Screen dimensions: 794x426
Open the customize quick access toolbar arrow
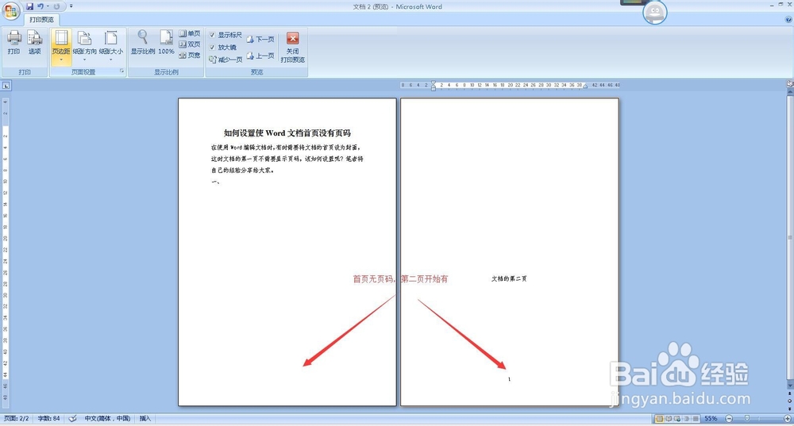(x=71, y=6)
